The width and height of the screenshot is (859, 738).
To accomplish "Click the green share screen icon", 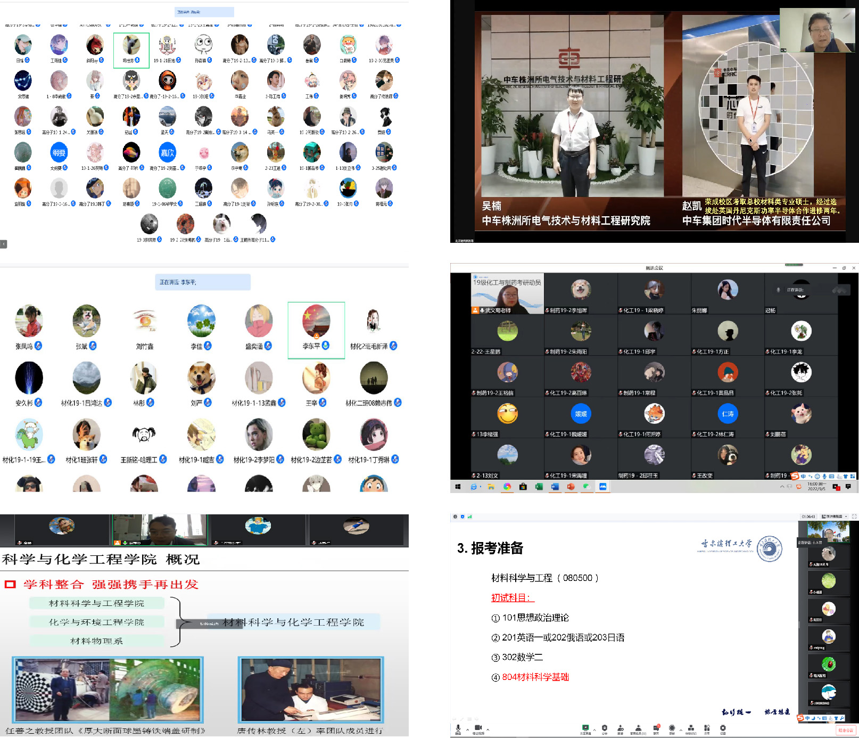I will tap(585, 728).
